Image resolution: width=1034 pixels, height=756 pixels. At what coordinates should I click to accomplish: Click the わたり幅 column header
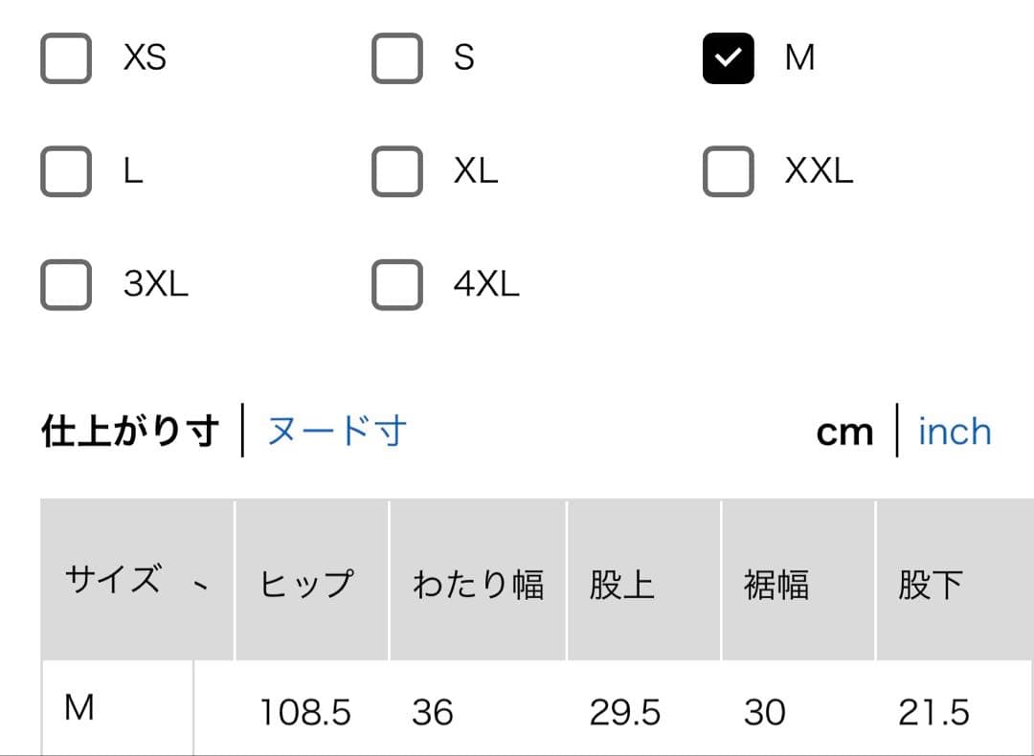(x=478, y=584)
